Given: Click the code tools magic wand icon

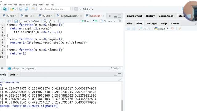Looking at the screenshot, I should (x=50, y=21).
